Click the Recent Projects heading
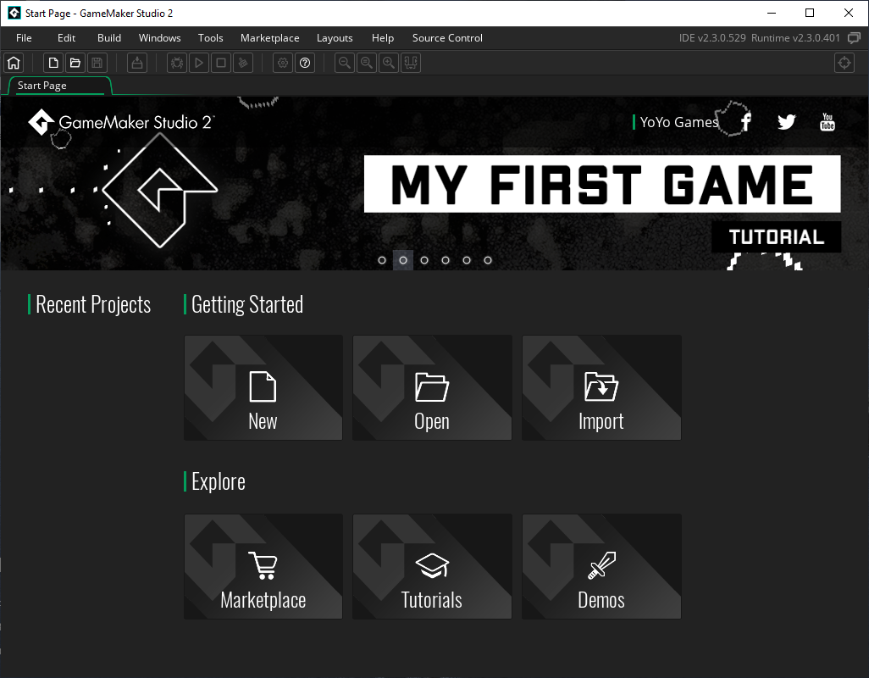The image size is (869, 678). tap(93, 304)
